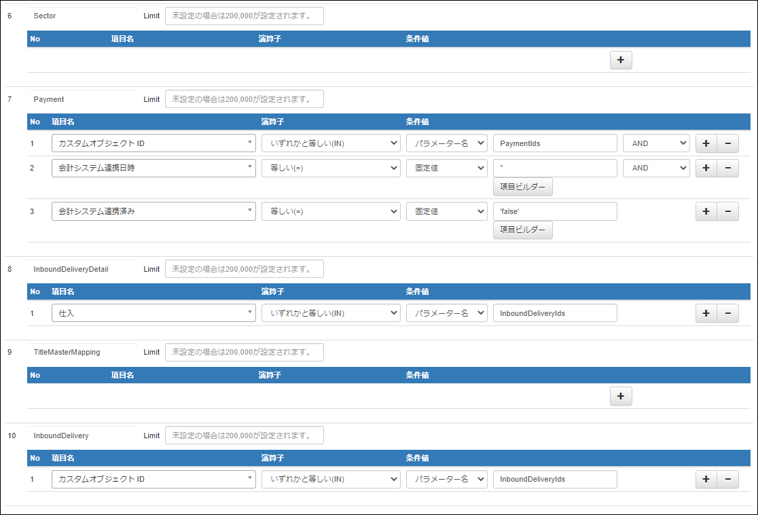The width and height of the screenshot is (758, 515).
Task: Open the パラメーター名 dropdown in InboundDelivery
Action: click(446, 479)
